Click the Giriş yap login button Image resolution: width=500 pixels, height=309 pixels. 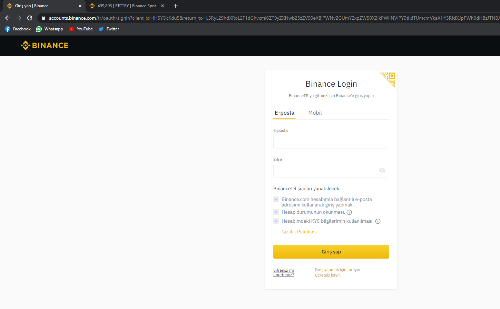point(331,252)
